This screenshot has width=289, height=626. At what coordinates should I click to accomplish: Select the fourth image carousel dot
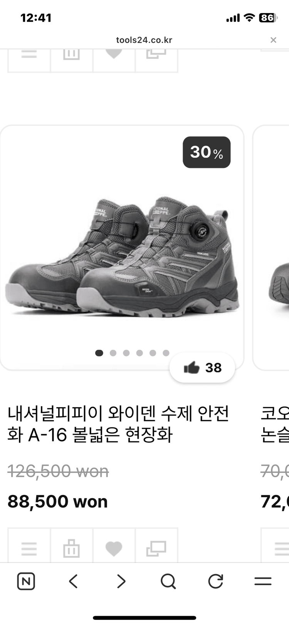coord(139,353)
